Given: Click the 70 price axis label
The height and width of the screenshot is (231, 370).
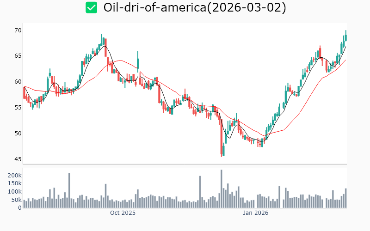Looking at the screenshot, I should click(18, 30).
